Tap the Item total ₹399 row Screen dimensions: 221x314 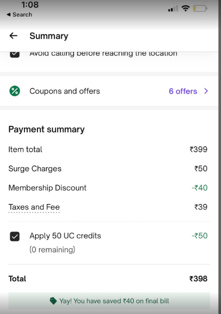click(108, 149)
